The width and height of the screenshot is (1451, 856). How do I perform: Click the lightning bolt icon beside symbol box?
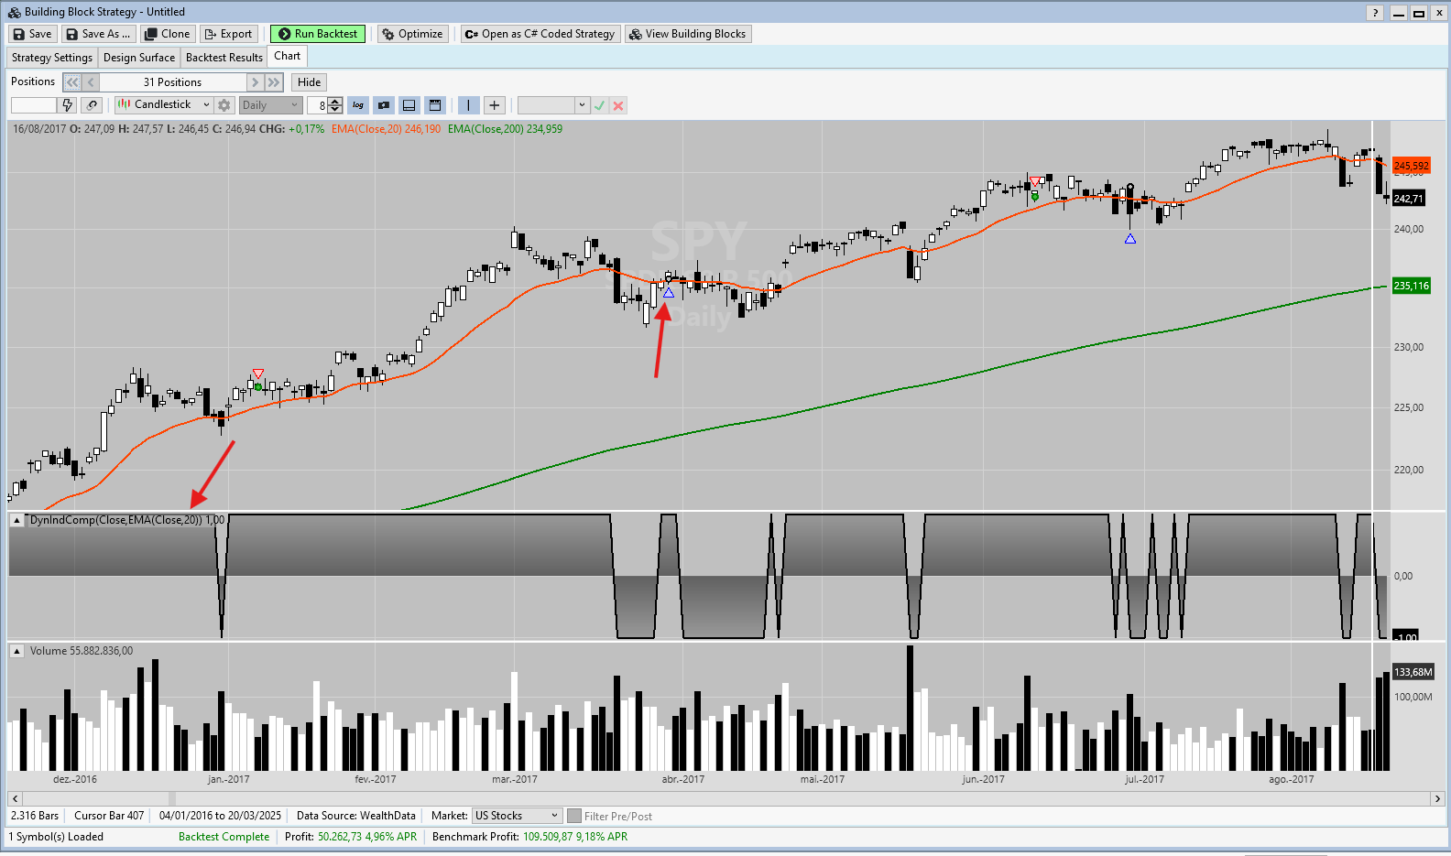tap(68, 105)
